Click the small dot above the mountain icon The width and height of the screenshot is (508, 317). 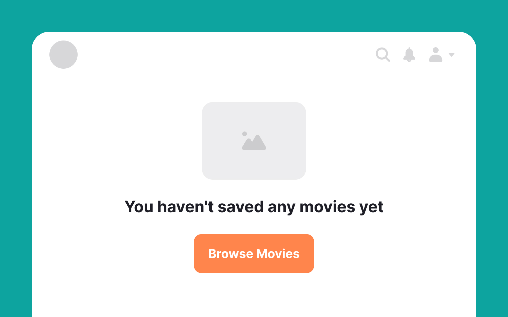pos(245,134)
